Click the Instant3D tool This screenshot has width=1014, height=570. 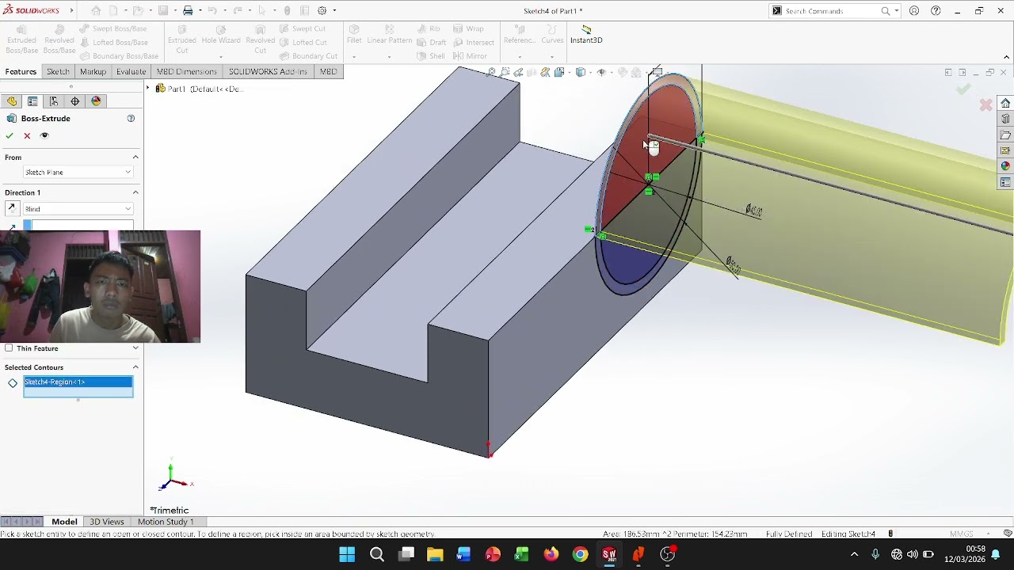coord(586,35)
